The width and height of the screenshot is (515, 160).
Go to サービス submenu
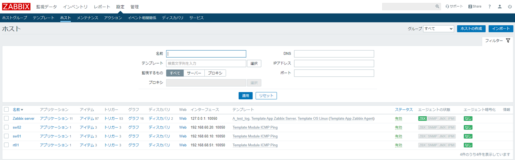pos(196,18)
